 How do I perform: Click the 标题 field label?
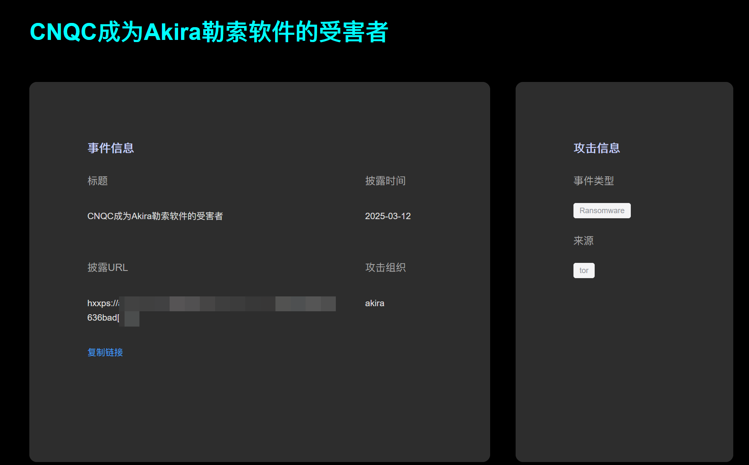(x=97, y=181)
